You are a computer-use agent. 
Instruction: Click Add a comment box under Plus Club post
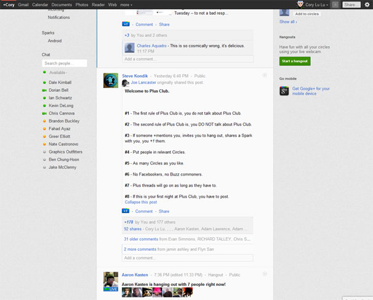pyautogui.click(x=188, y=258)
